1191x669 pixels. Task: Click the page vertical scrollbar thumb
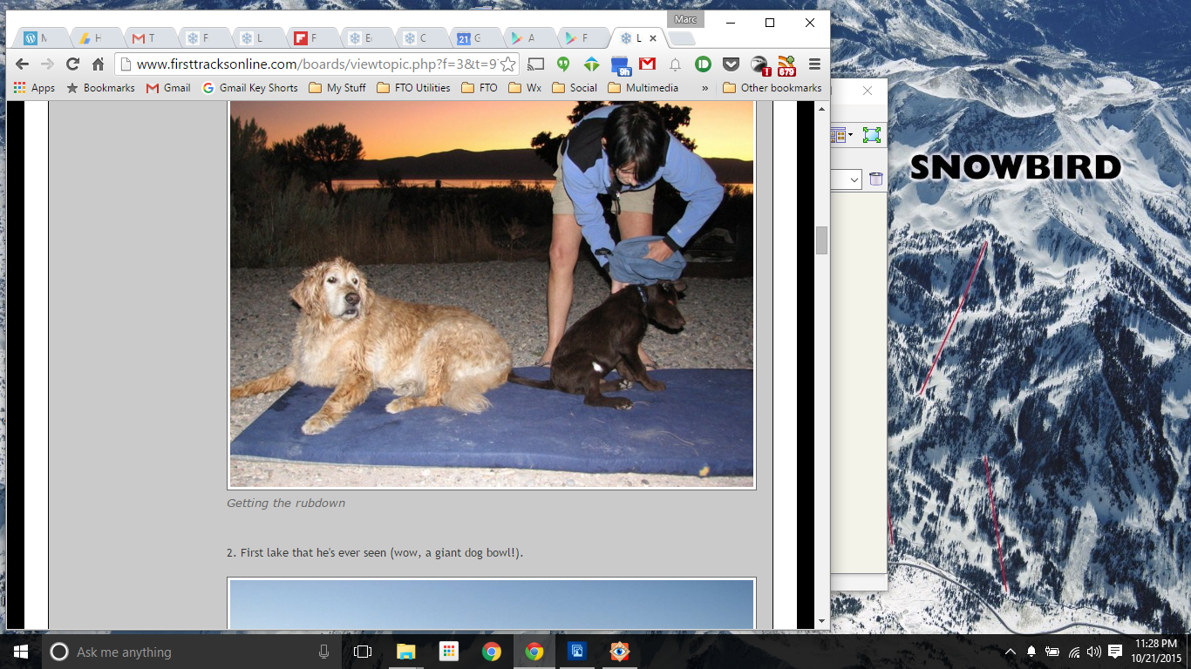click(821, 240)
